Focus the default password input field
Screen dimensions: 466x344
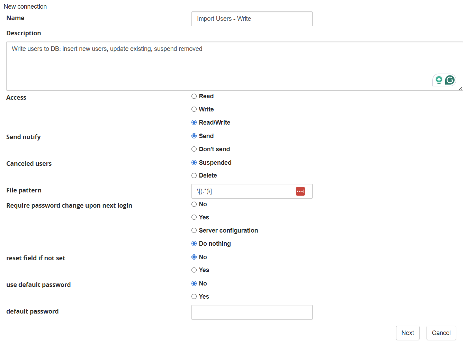coord(252,312)
